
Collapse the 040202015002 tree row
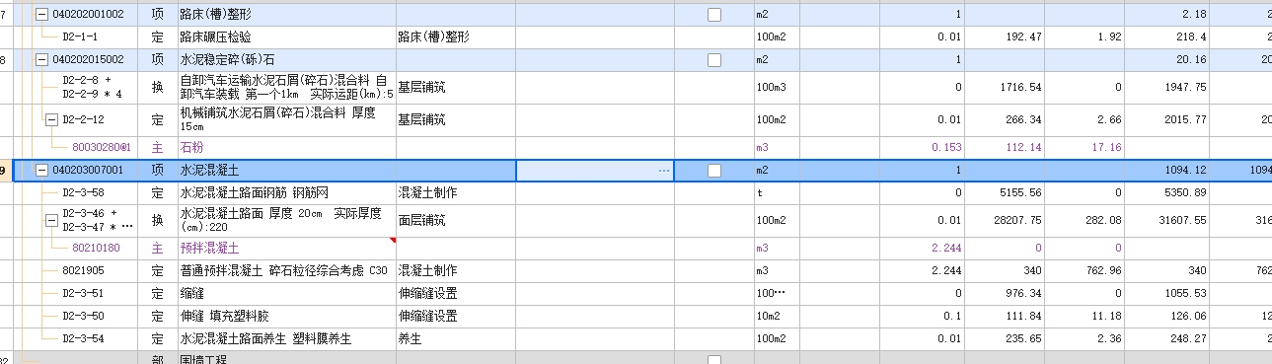(41, 59)
